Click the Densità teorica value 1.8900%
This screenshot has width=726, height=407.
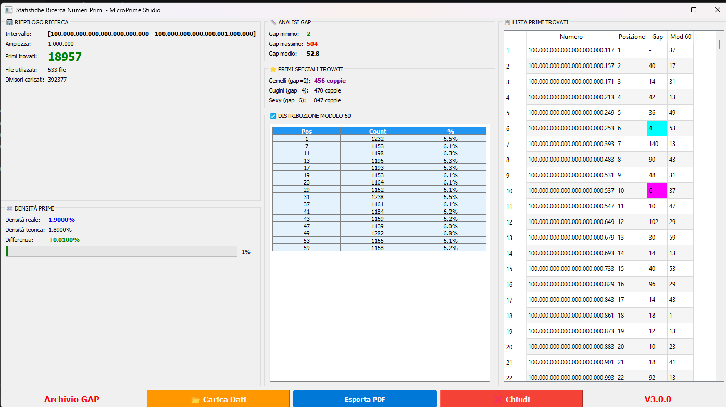coord(60,230)
